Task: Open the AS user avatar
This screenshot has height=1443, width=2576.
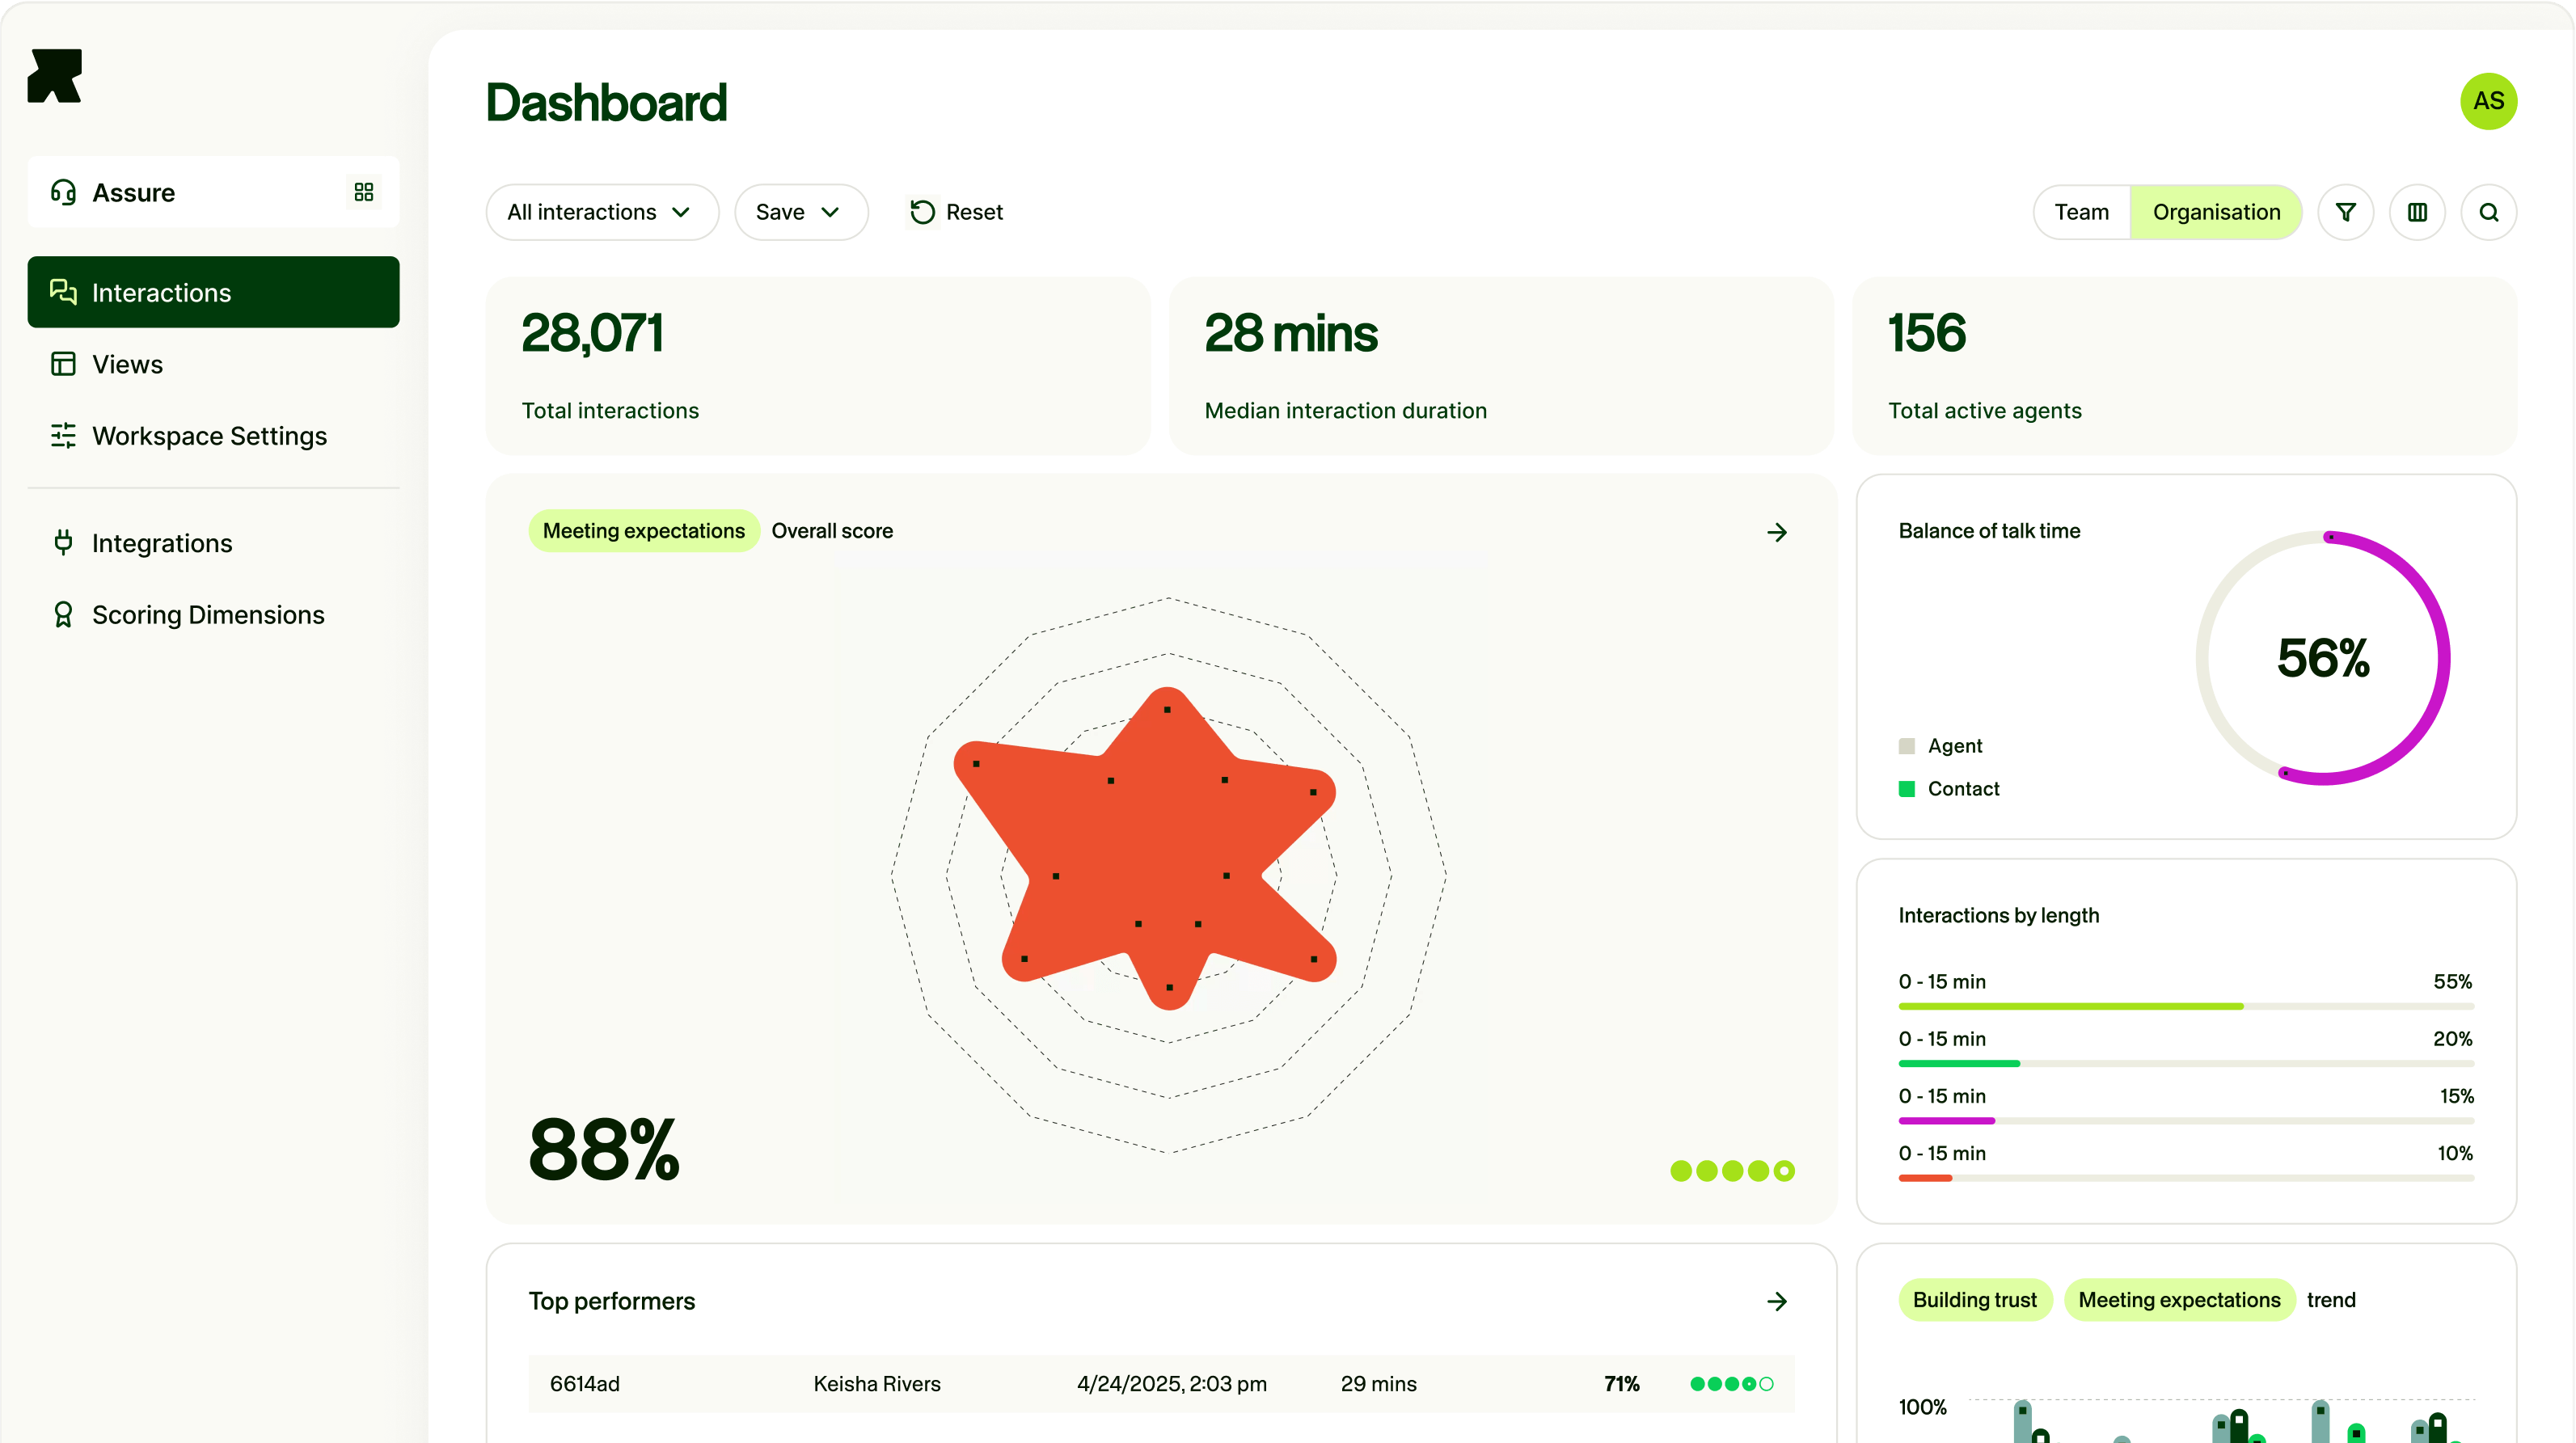Action: pyautogui.click(x=2488, y=101)
